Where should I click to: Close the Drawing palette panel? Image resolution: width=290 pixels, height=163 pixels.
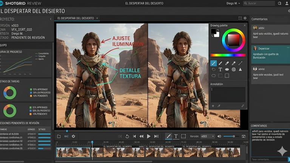[245, 26]
